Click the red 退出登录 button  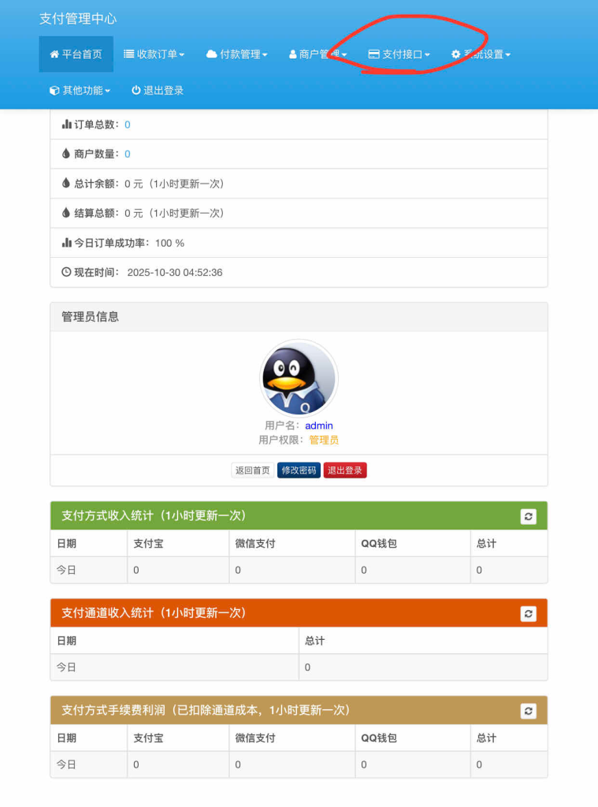pyautogui.click(x=345, y=470)
